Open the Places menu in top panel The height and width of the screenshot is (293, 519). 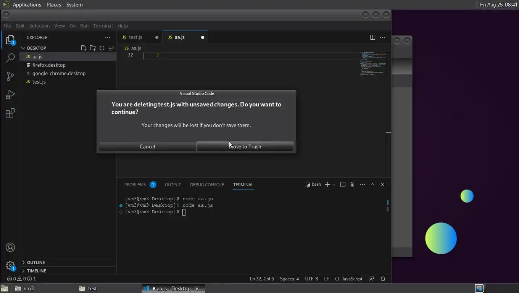54,5
